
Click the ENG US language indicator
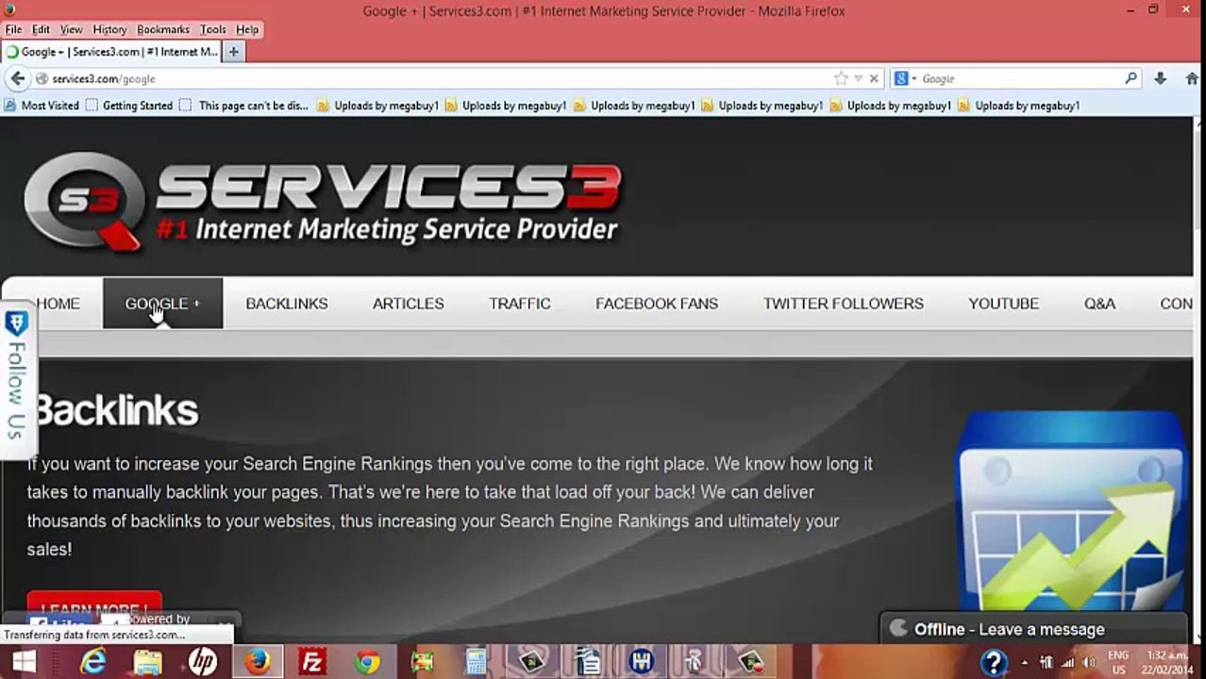pos(1118,663)
